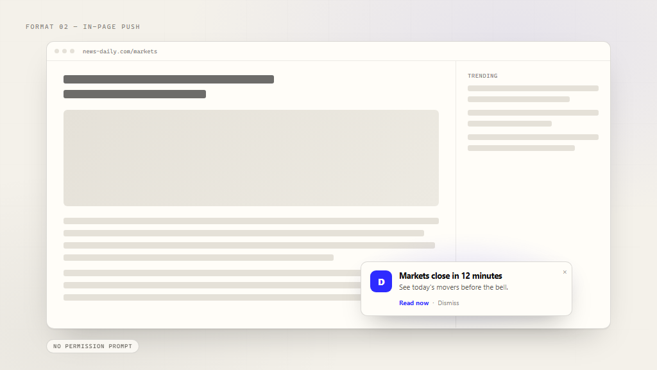Click the FORMAT 02 — IN-PAGE PUSH label
Image resolution: width=657 pixels, height=370 pixels.
point(83,26)
